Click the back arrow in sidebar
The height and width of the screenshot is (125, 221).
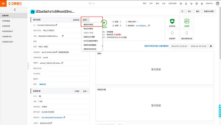[x=15, y=10]
